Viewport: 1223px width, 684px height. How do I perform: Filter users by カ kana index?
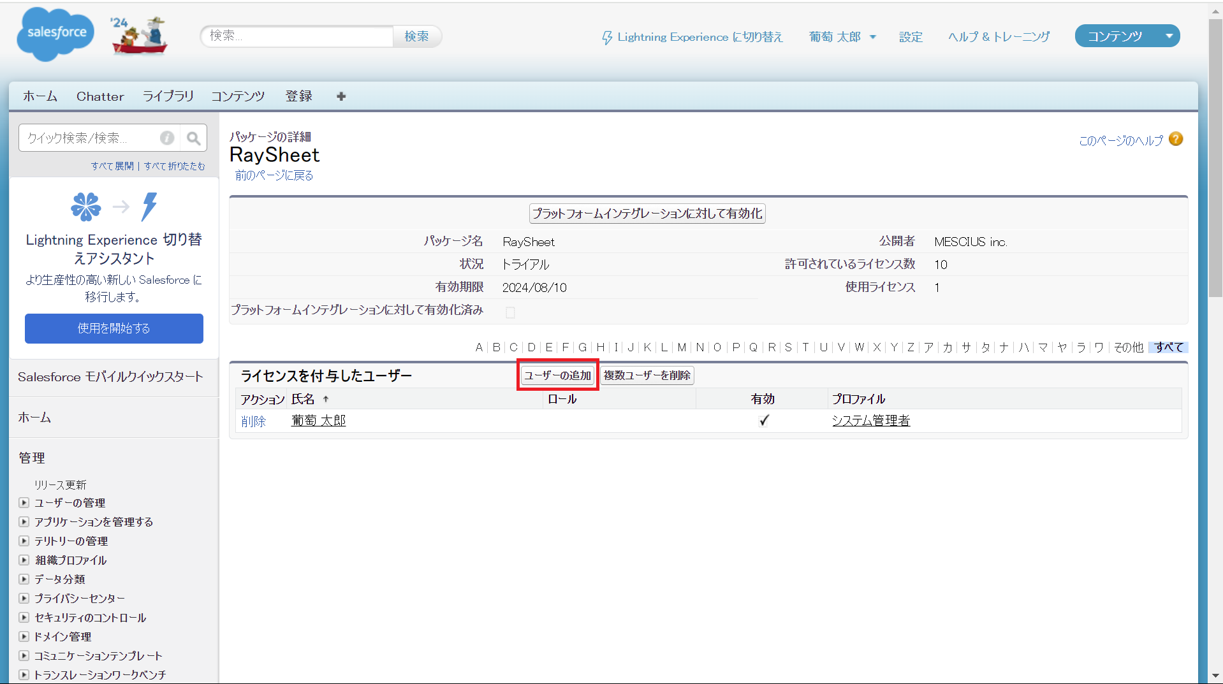948,347
